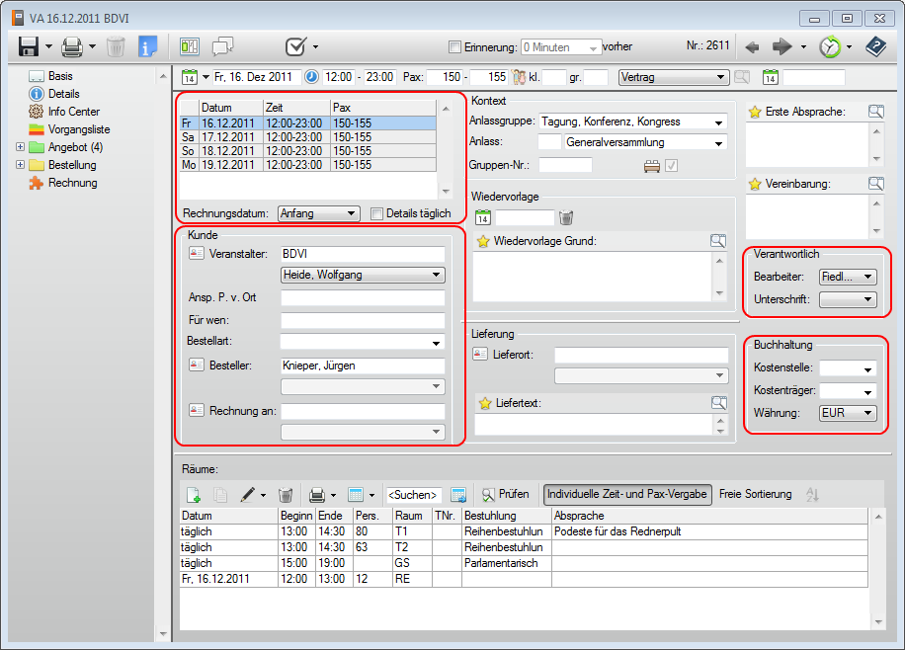
Task: Toggle Individuelle Zeit- und Pax-Vergabe
Action: [x=627, y=494]
